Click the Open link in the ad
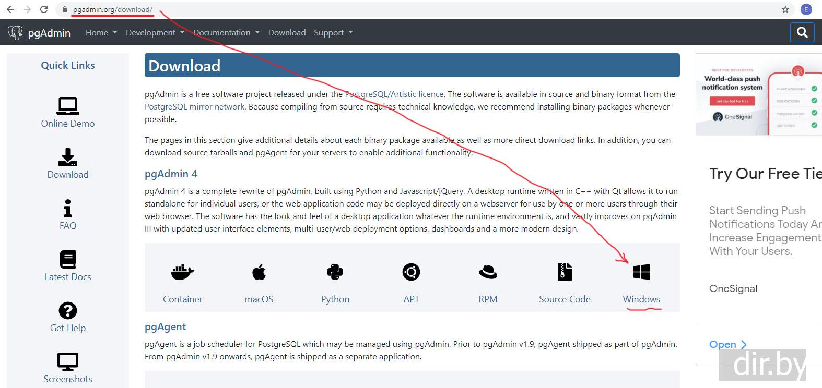Viewport: 822px width, 388px height. point(727,344)
